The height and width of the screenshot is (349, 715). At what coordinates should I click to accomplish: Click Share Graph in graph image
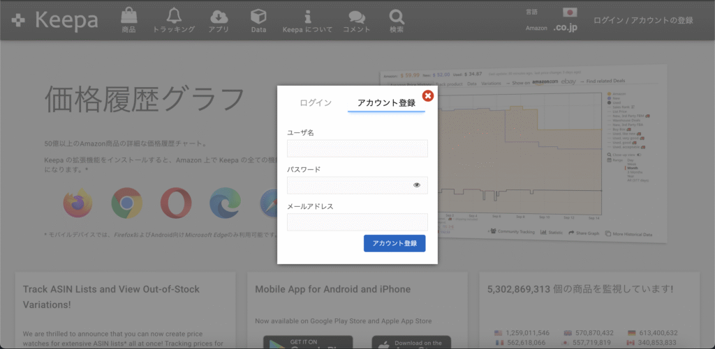coord(584,233)
